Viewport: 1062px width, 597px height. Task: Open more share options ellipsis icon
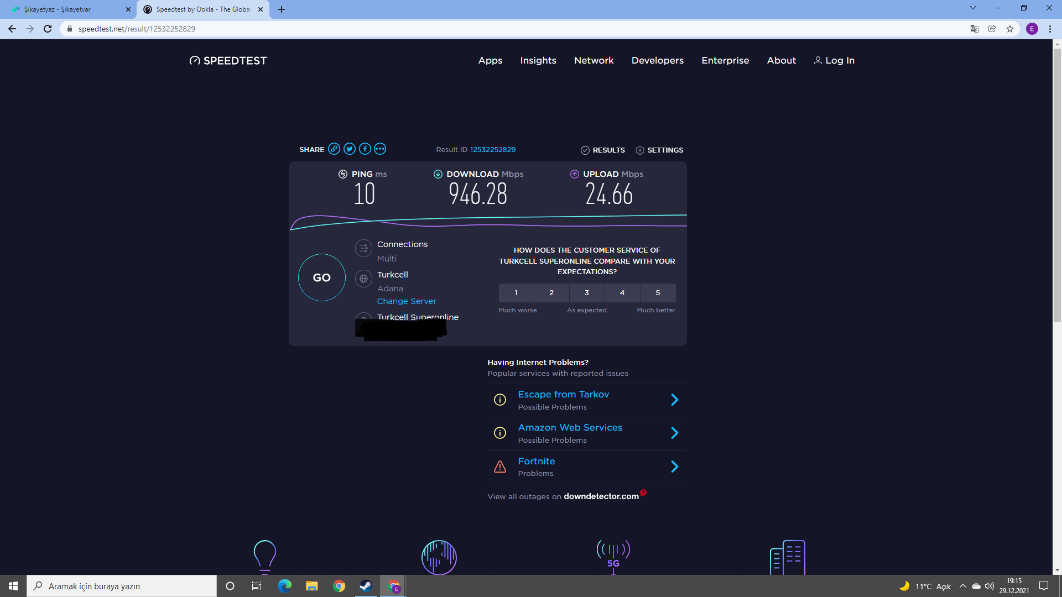click(x=380, y=149)
